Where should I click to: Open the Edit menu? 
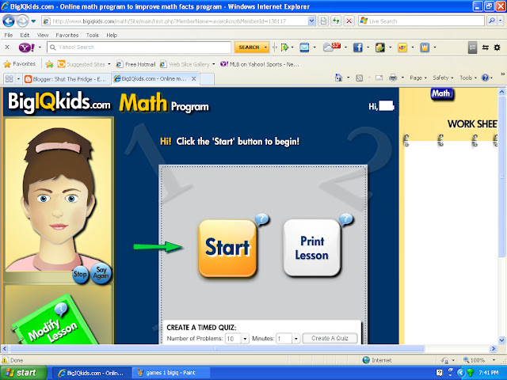coord(25,35)
